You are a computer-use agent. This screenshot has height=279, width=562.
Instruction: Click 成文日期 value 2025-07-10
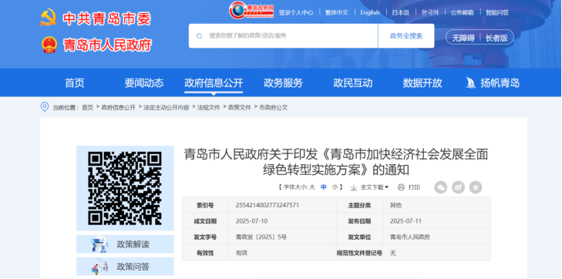click(251, 221)
